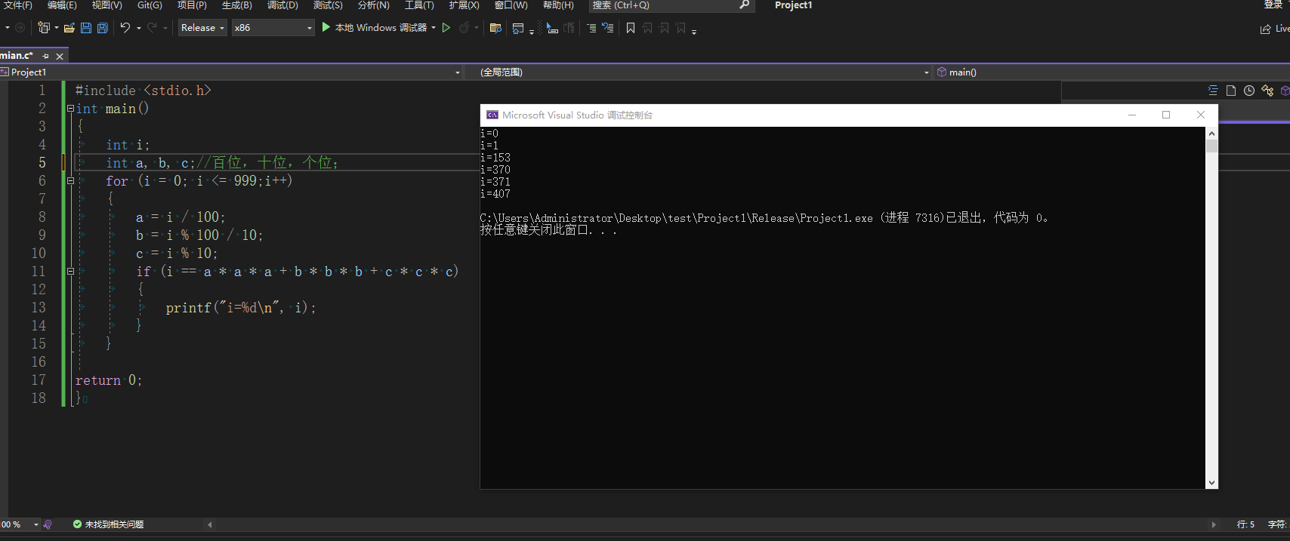Click the right panel blue list view icon

(1213, 91)
